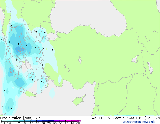The height and width of the screenshot is (124, 160).
Task: Click the '0.1' legend scale label
Action: (3, 123)
